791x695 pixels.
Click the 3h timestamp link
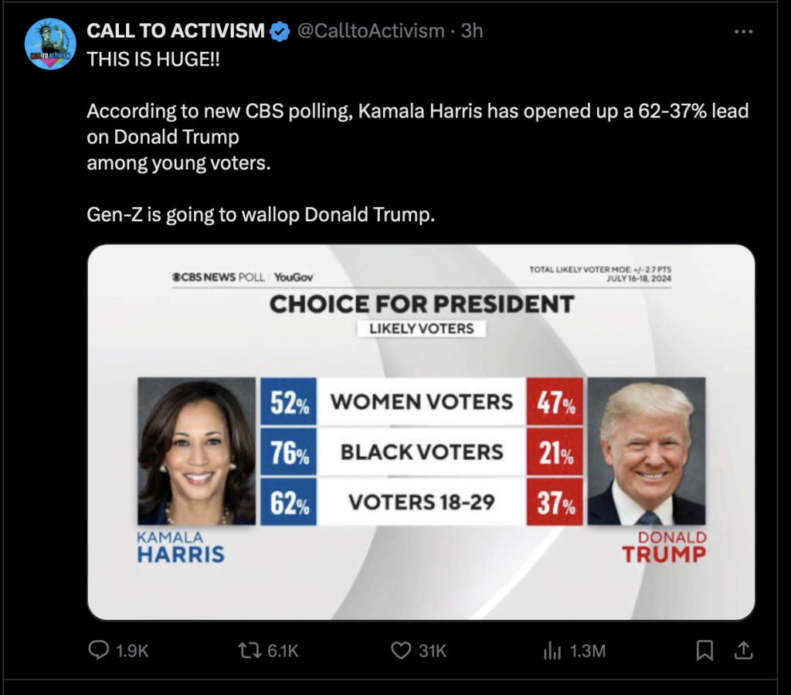coord(472,31)
